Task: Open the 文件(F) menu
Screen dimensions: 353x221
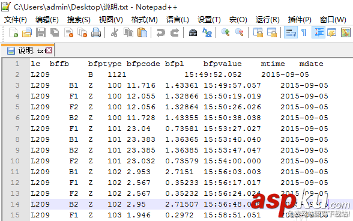Action: click(x=16, y=20)
